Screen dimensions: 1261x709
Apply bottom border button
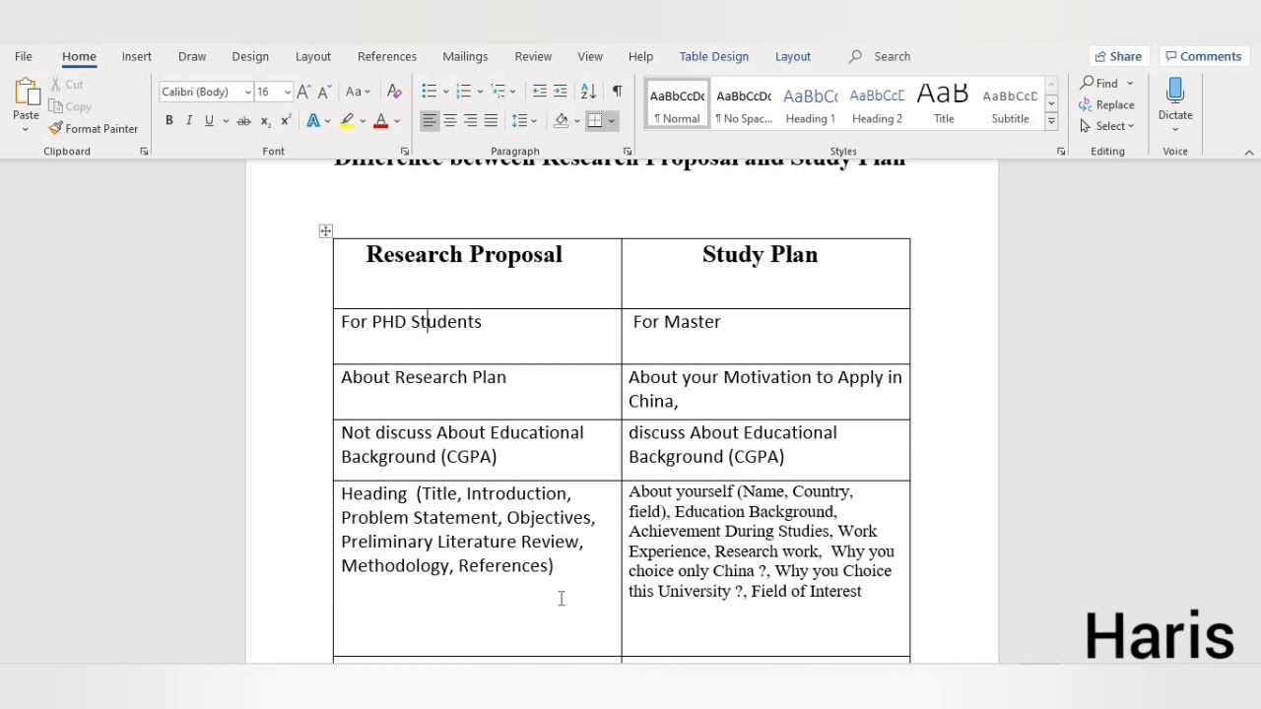(595, 121)
